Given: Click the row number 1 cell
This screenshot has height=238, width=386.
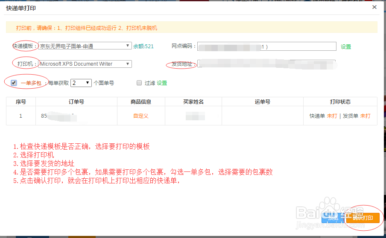Looking at the screenshot, I should [x=21, y=116].
